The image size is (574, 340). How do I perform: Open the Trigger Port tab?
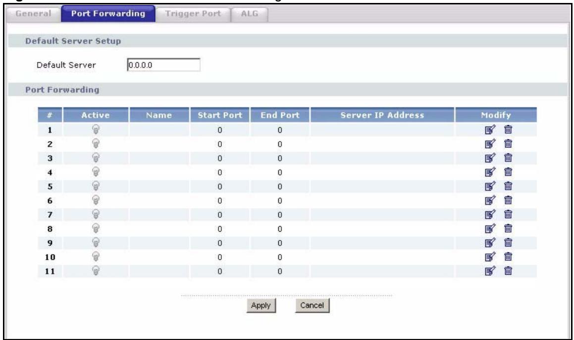193,14
